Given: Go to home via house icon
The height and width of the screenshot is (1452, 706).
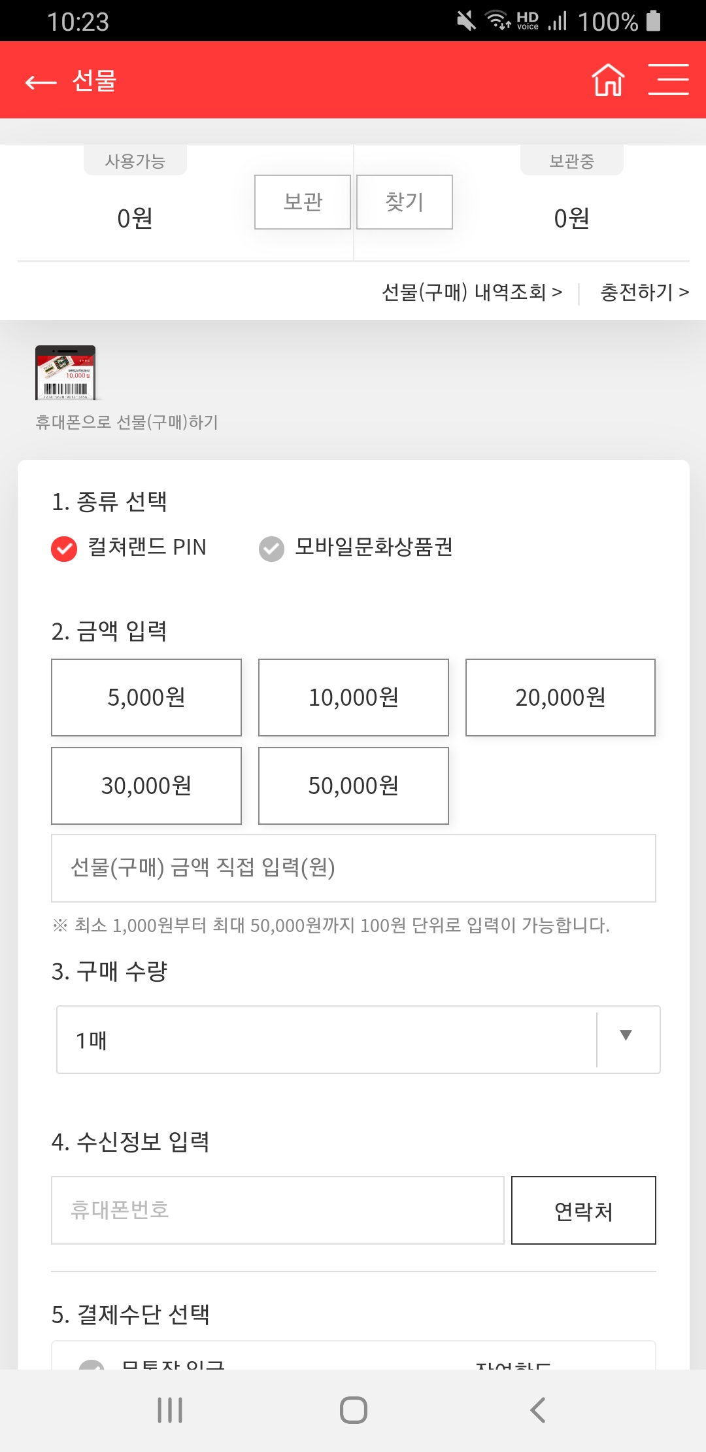Looking at the screenshot, I should coord(608,80).
